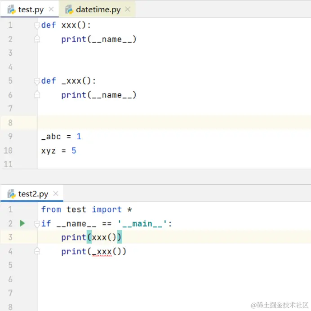The width and height of the screenshot is (311, 311).
Task: Click fold end marker on test.py line 2
Action: tap(37, 39)
